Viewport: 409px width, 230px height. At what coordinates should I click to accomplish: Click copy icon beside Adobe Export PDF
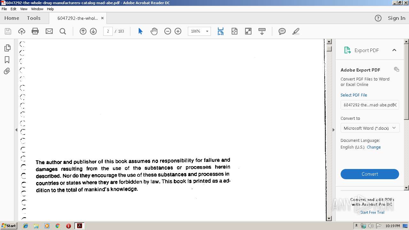(x=397, y=69)
